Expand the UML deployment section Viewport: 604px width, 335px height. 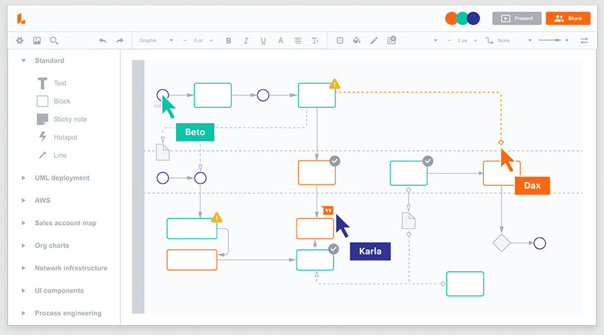[x=23, y=178]
